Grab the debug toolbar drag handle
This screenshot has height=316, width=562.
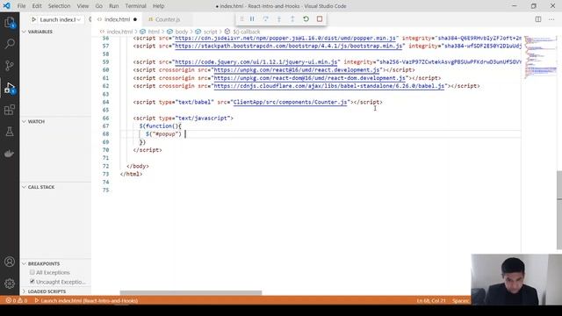241,19
